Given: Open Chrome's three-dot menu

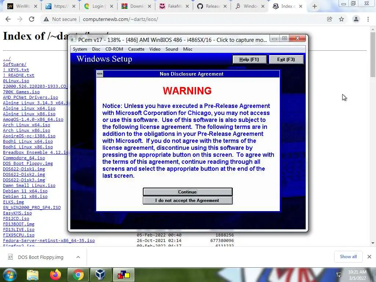Looking at the screenshot, I should (368, 19).
